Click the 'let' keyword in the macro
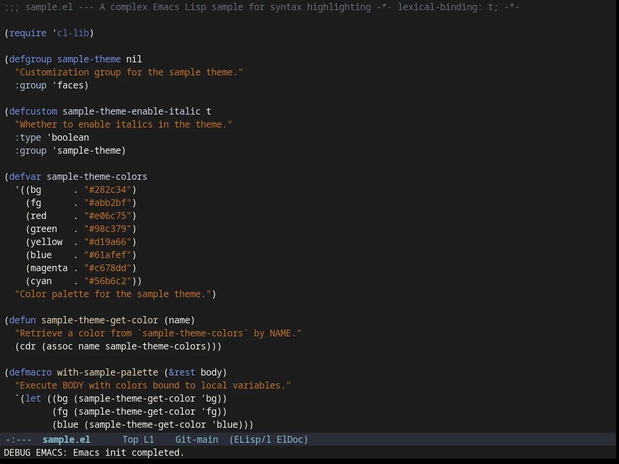The height and width of the screenshot is (464, 619). point(33,398)
